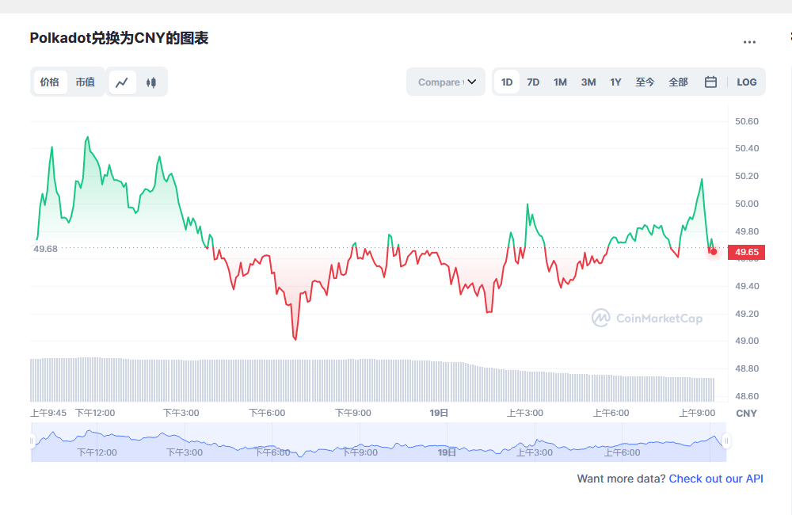The width and height of the screenshot is (792, 515).
Task: Click the 下午6:00 label on time axis
Action: coord(267,413)
